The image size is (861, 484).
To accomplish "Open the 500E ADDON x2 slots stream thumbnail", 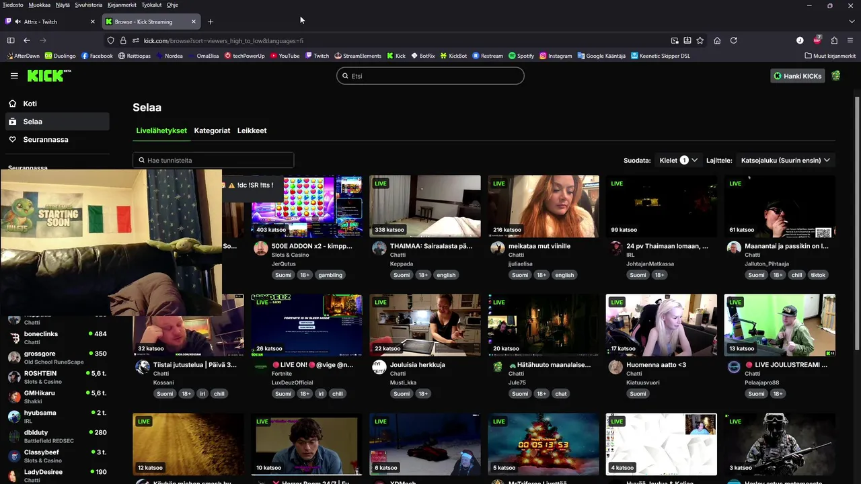I will [307, 206].
